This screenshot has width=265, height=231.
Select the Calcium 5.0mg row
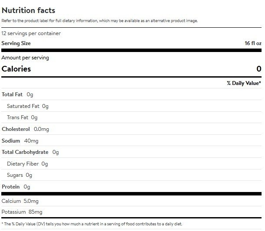point(131,201)
